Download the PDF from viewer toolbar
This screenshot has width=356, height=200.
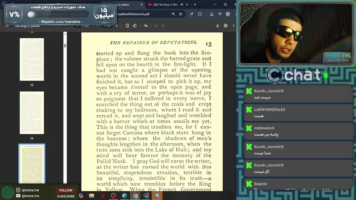(217, 26)
